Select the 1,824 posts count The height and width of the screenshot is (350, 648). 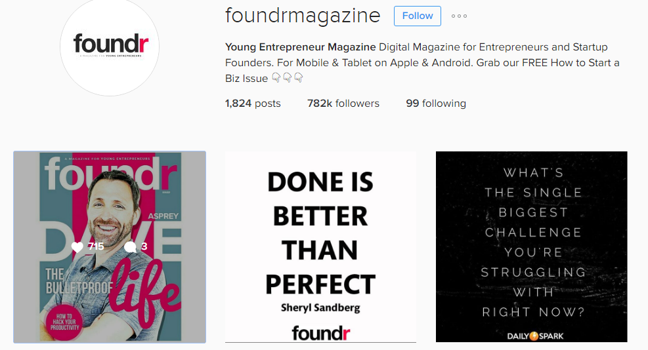(x=253, y=103)
